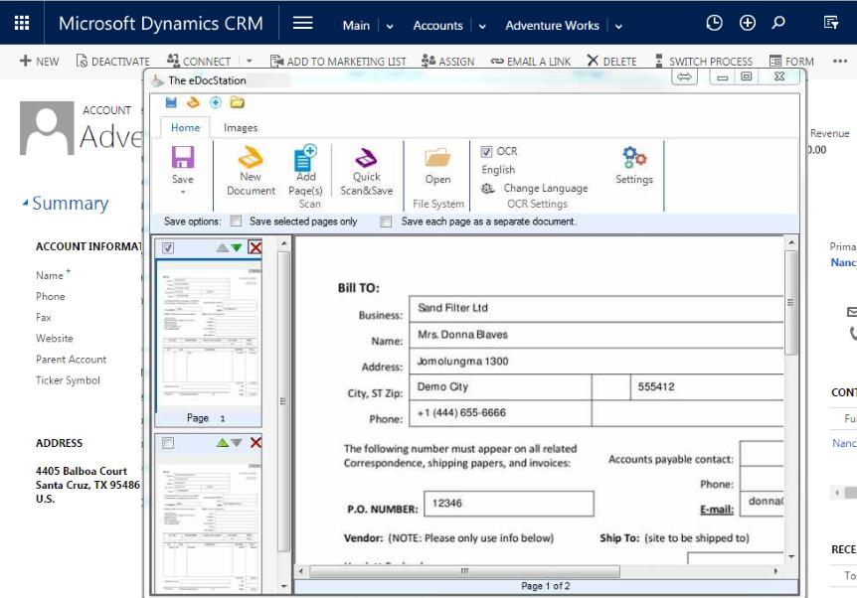Enable Save selected pages only

click(236, 222)
